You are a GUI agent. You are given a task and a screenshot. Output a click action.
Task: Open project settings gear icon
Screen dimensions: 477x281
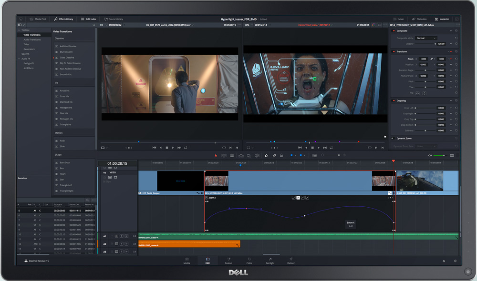point(455,261)
